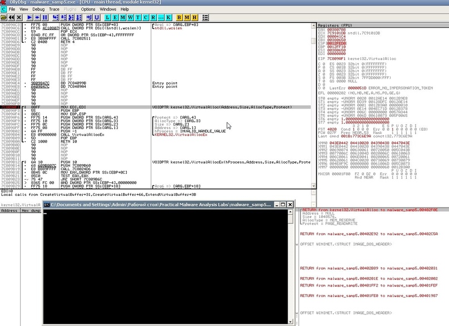
Task: Show Call stack (K) button
Action: [x=169, y=18]
